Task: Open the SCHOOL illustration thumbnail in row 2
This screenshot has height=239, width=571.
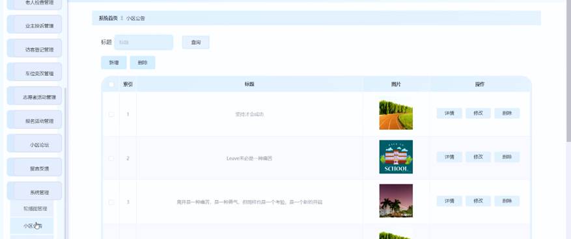Action: point(396,157)
